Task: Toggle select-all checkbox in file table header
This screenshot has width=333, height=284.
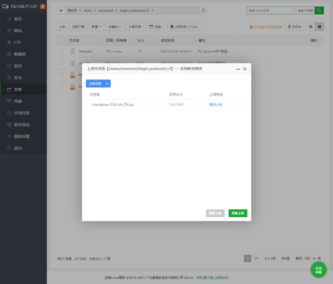Action: click(61, 40)
